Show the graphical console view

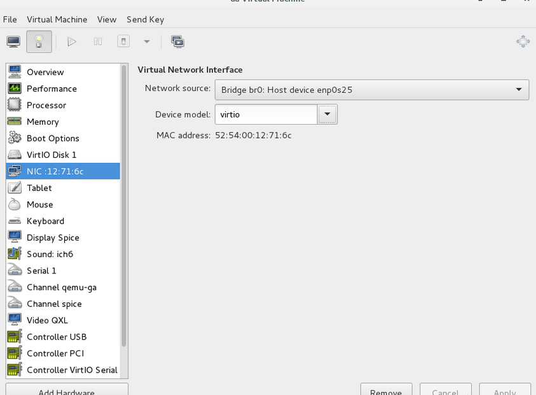coord(14,42)
